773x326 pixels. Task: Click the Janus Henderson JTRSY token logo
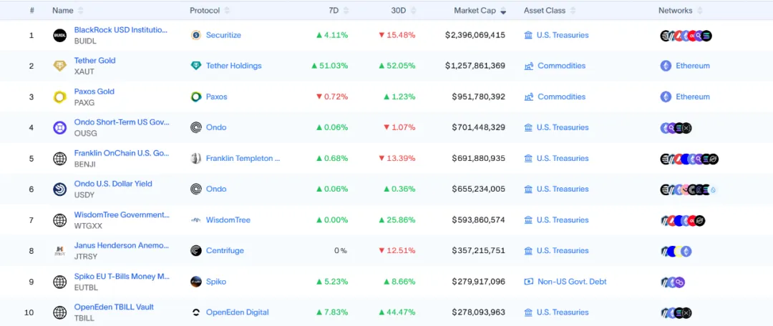tap(60, 251)
